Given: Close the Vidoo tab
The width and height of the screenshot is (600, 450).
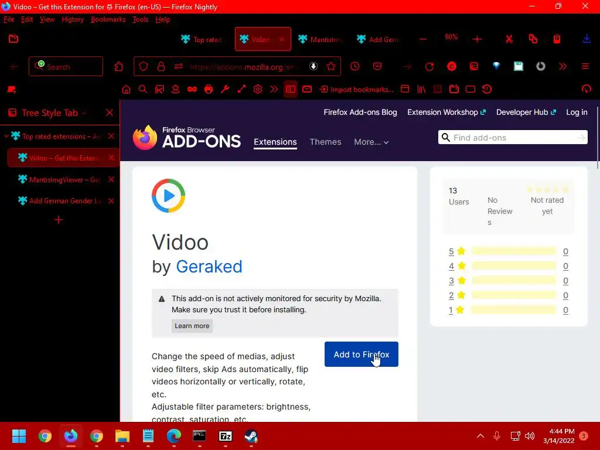Looking at the screenshot, I should tap(282, 39).
